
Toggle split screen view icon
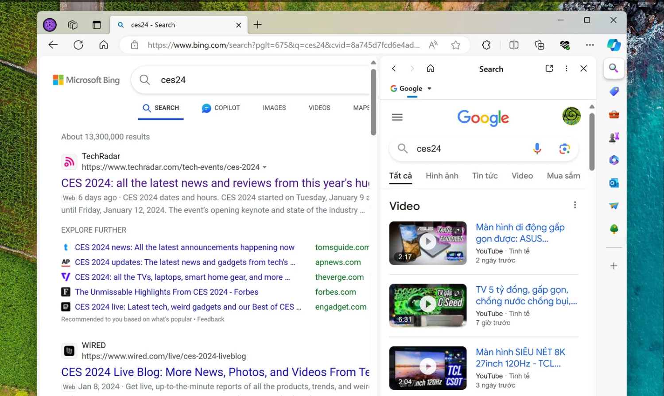point(514,45)
